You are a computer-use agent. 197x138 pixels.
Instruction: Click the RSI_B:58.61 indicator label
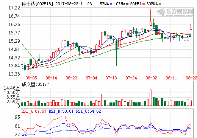coord(61,111)
